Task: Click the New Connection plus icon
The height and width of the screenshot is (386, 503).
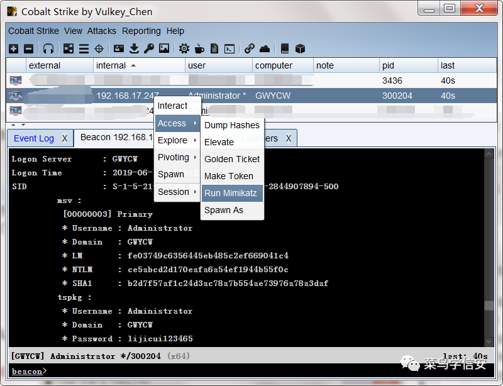Action: point(13,49)
